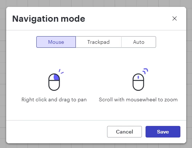The width and height of the screenshot is (192, 148).
Task: Switch to Trackpad navigation mode
Action: coord(98,42)
